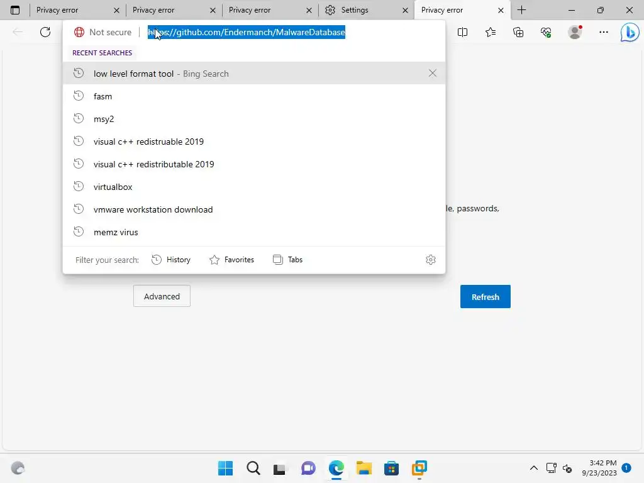Filter search by History

171,260
